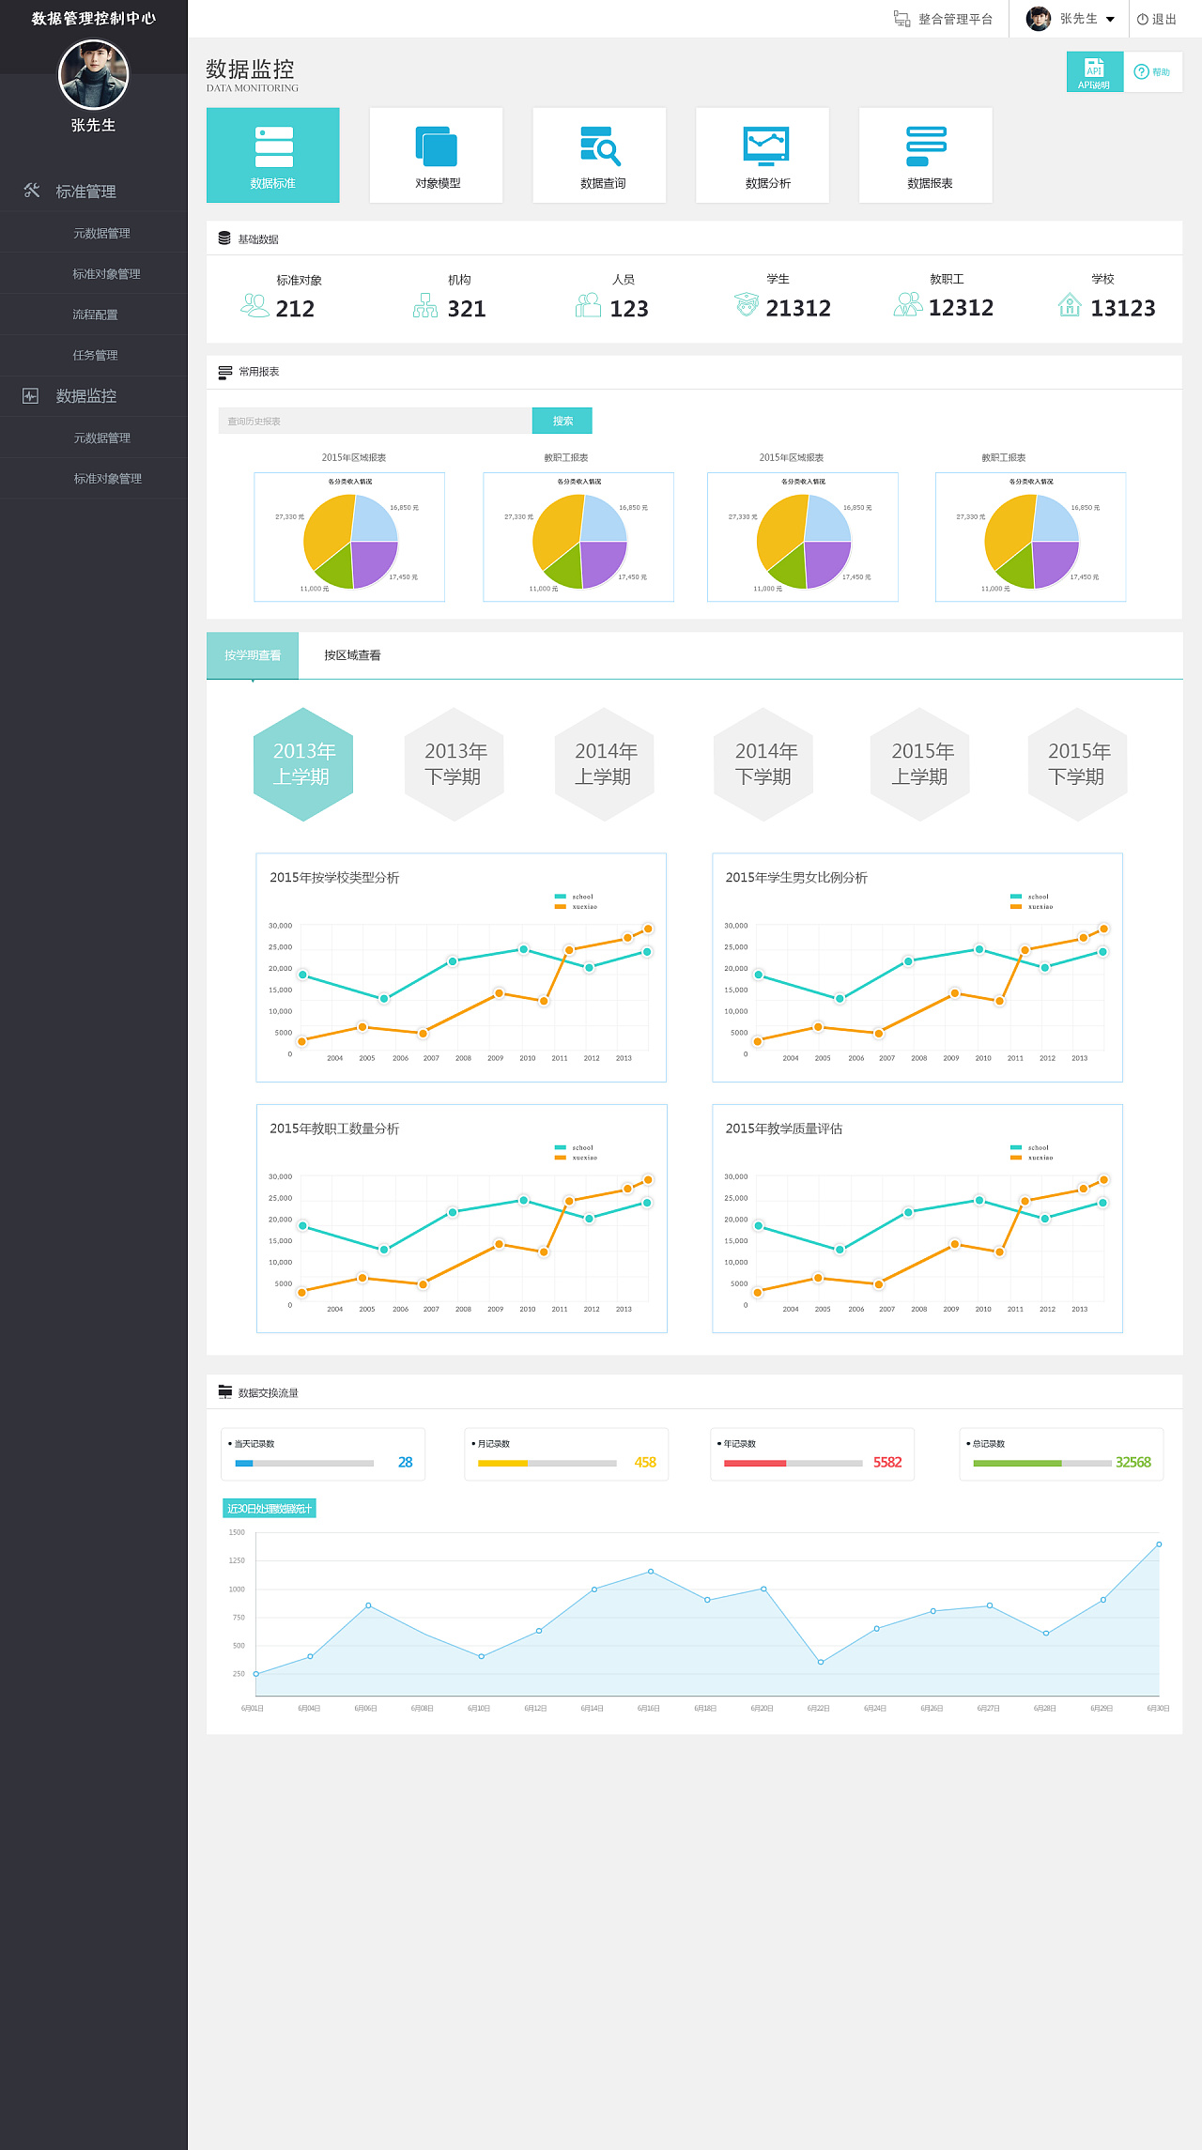Image resolution: width=1202 pixels, height=2150 pixels.
Task: Select the 2014年下学期 hexagon
Action: (x=764, y=764)
